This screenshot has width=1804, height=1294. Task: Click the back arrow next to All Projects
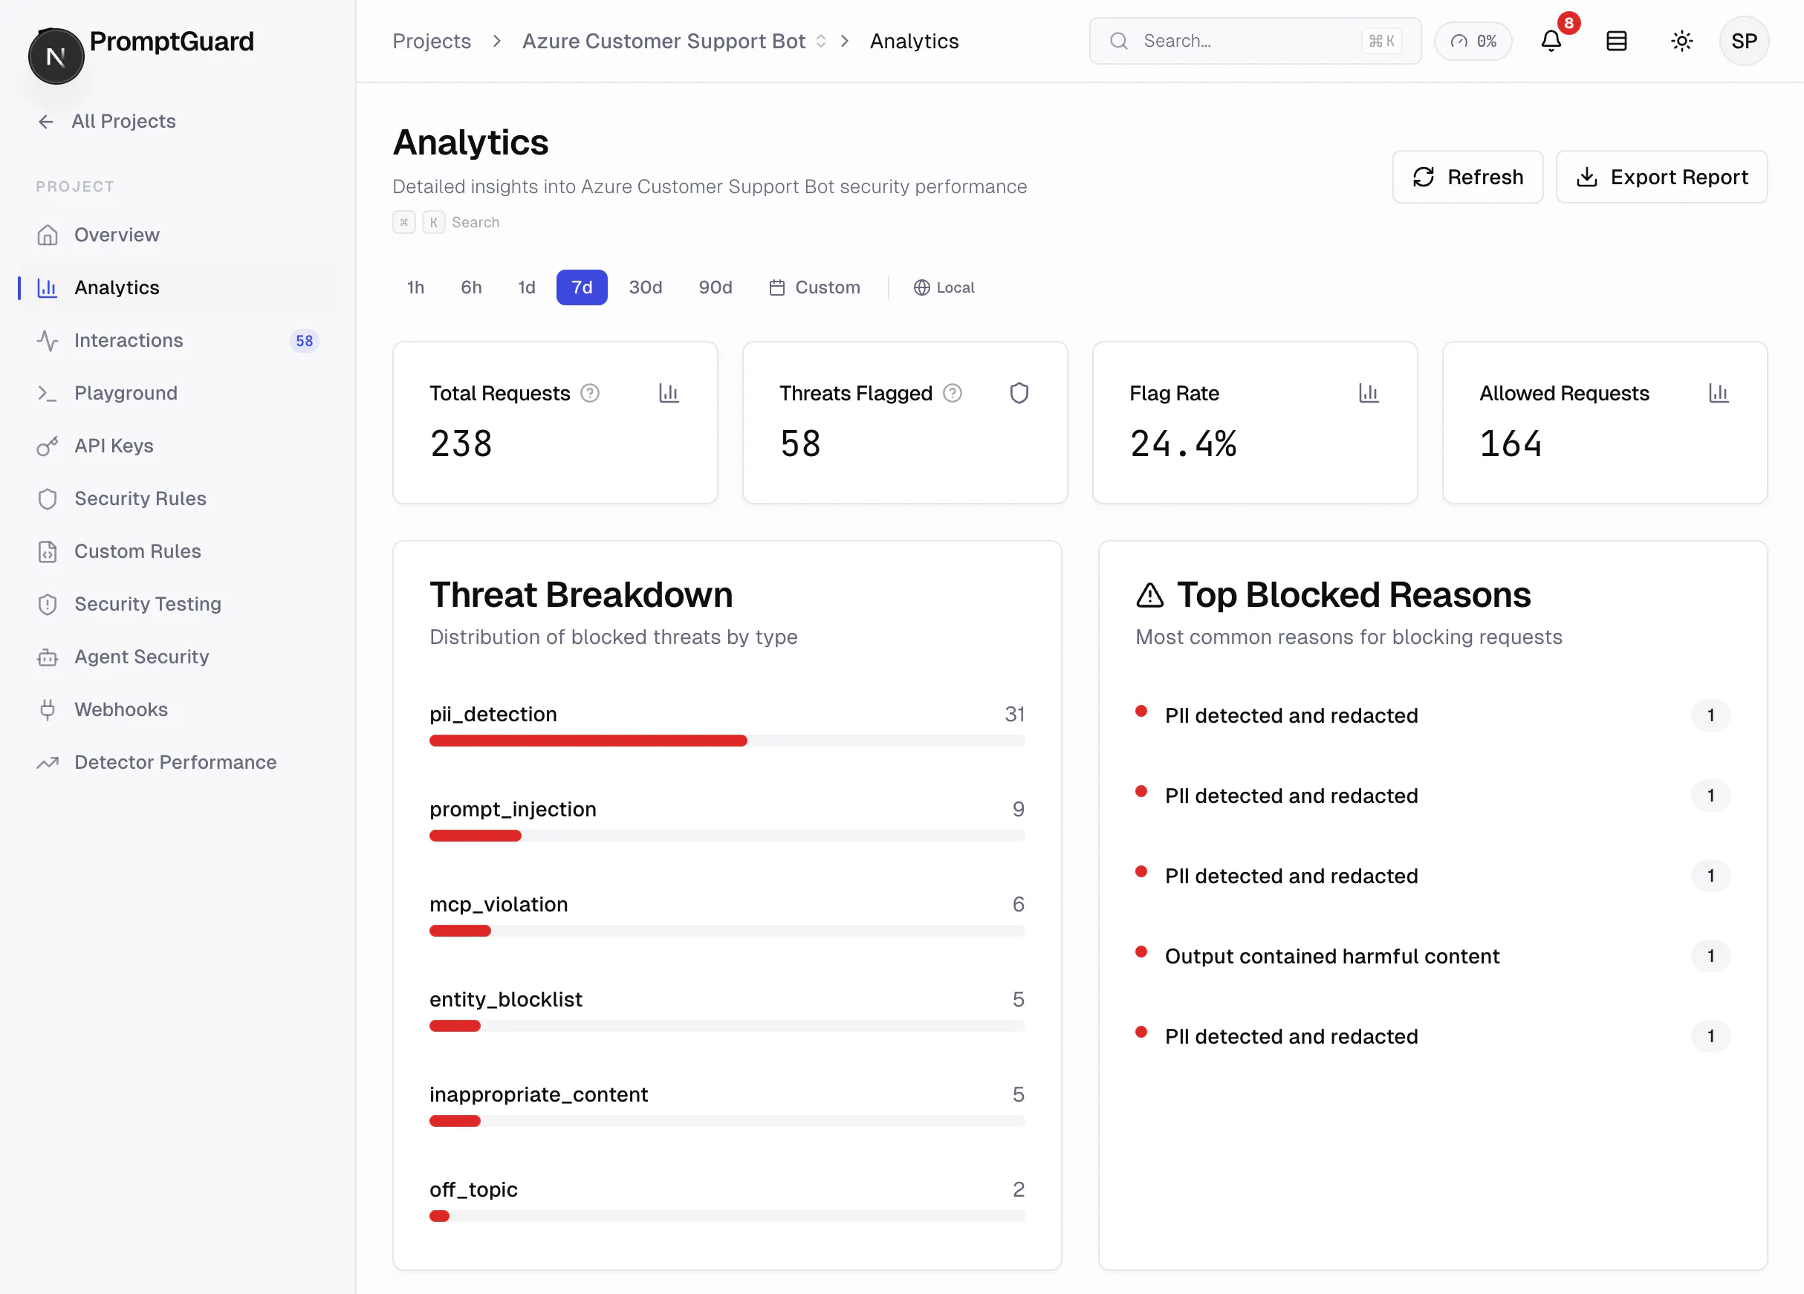coord(46,122)
